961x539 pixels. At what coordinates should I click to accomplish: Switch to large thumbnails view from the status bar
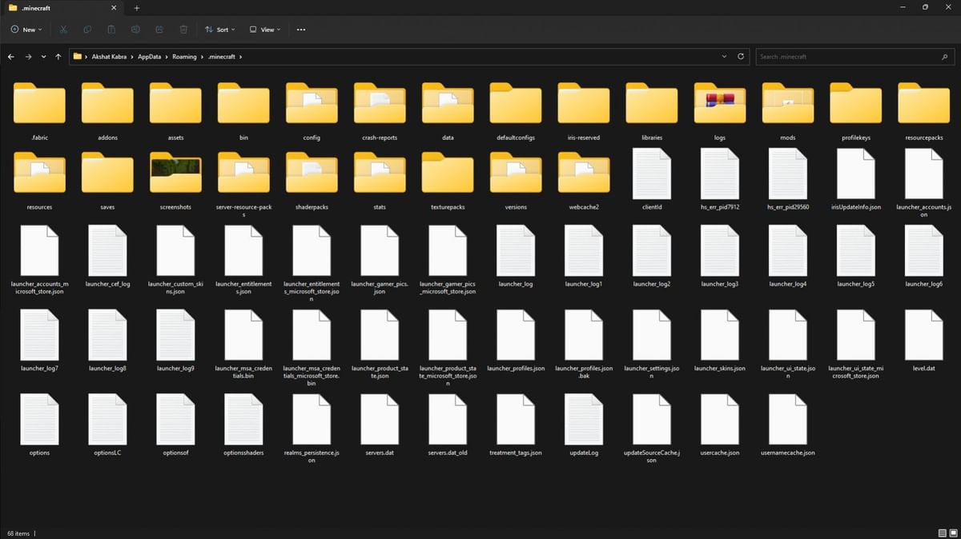coord(953,533)
